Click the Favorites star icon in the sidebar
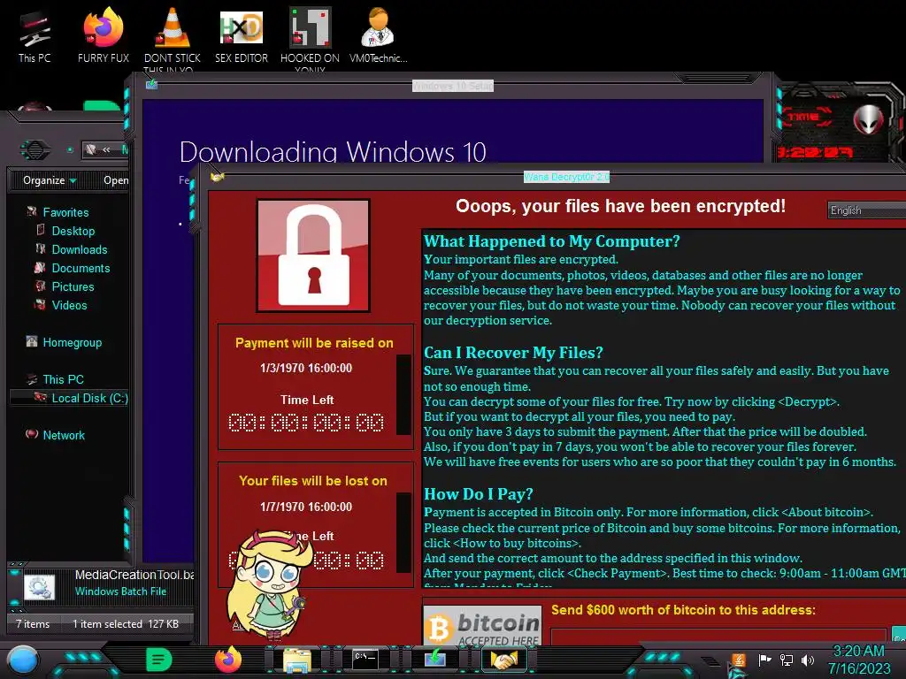 32,212
